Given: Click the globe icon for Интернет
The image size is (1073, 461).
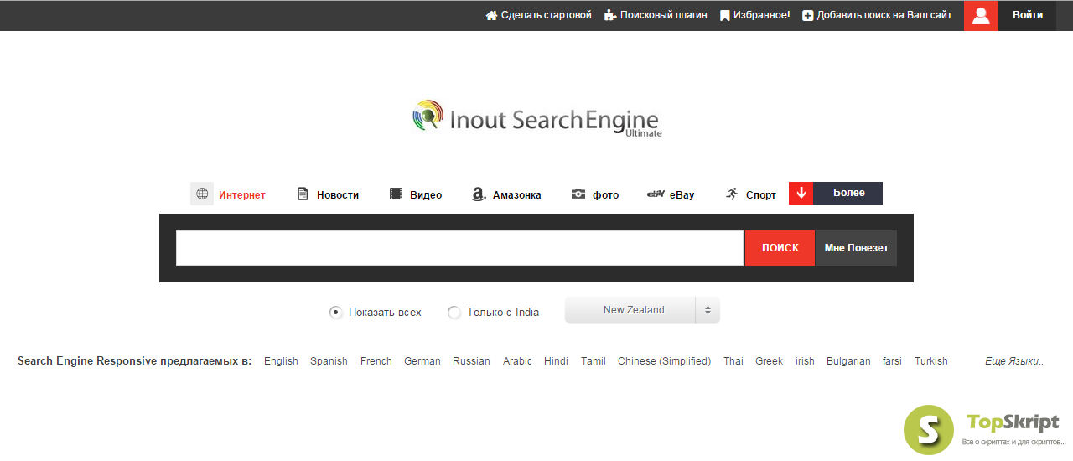Looking at the screenshot, I should pos(202,194).
